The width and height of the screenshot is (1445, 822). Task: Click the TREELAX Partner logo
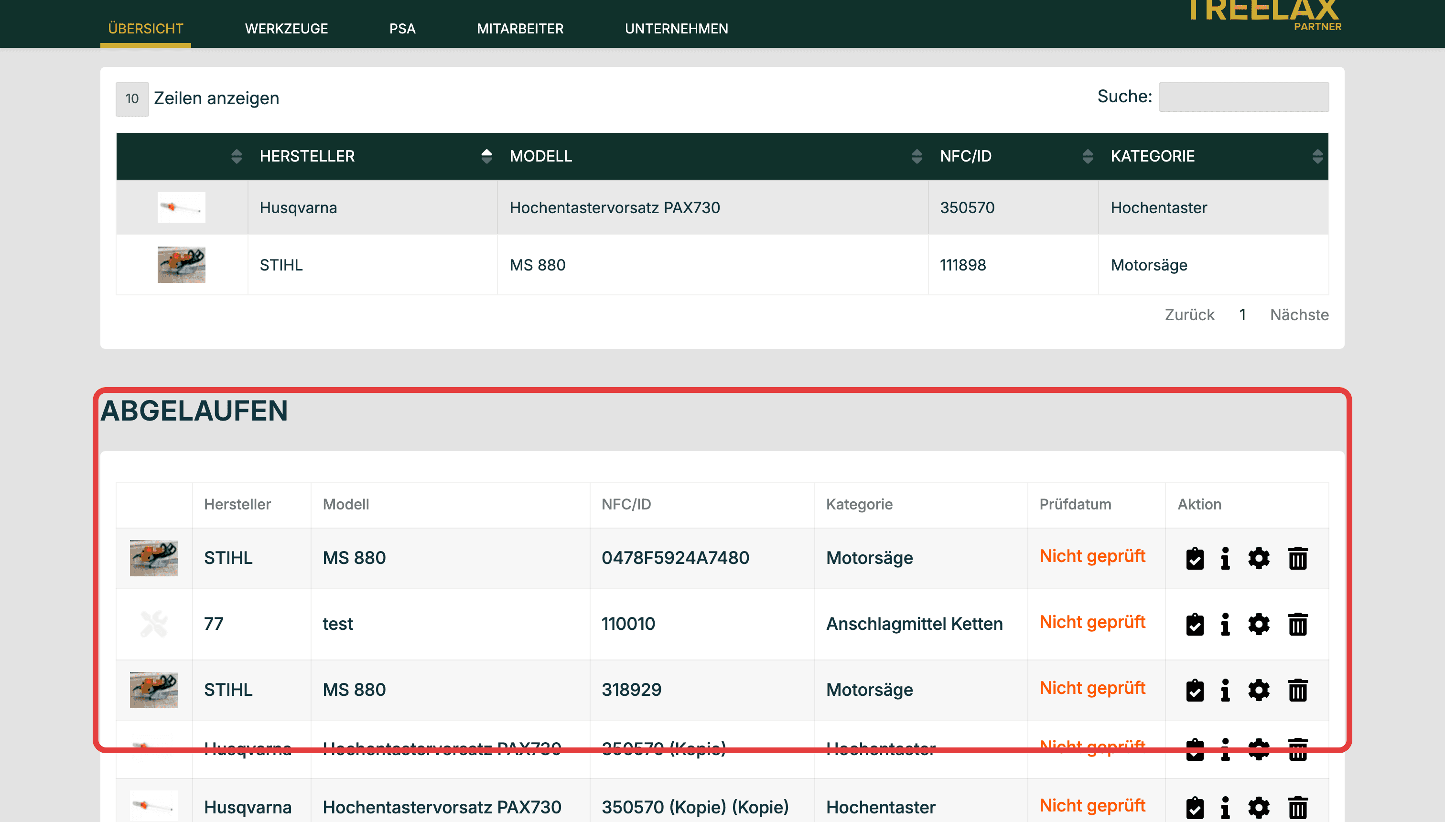1264,15
